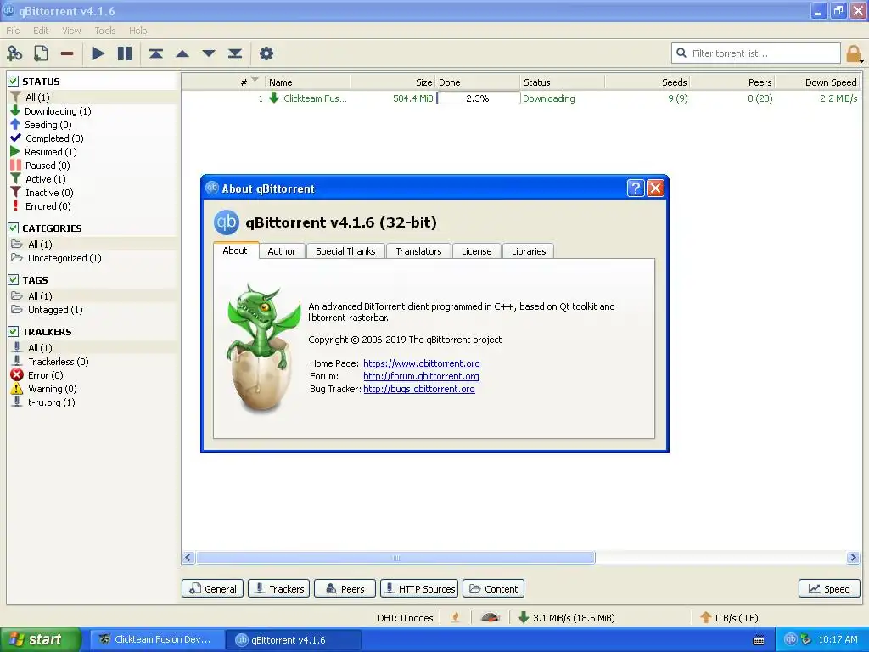Open the Tools menu
The height and width of the screenshot is (652, 869).
(104, 31)
